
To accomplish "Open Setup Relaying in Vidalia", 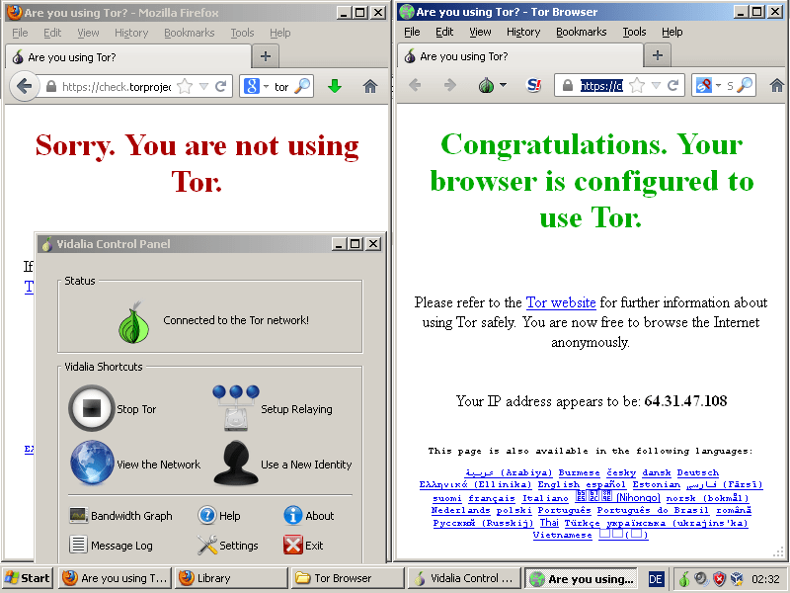I will (273, 408).
